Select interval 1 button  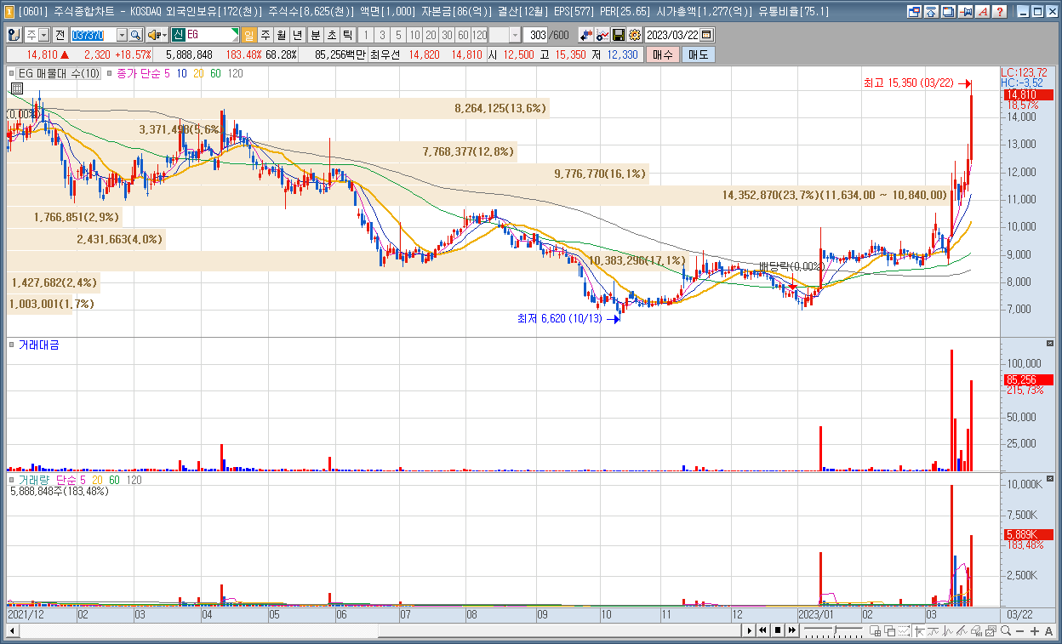point(366,35)
